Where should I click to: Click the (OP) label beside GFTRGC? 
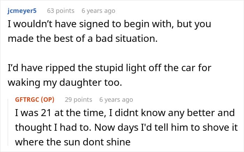pyautogui.click(x=47, y=100)
